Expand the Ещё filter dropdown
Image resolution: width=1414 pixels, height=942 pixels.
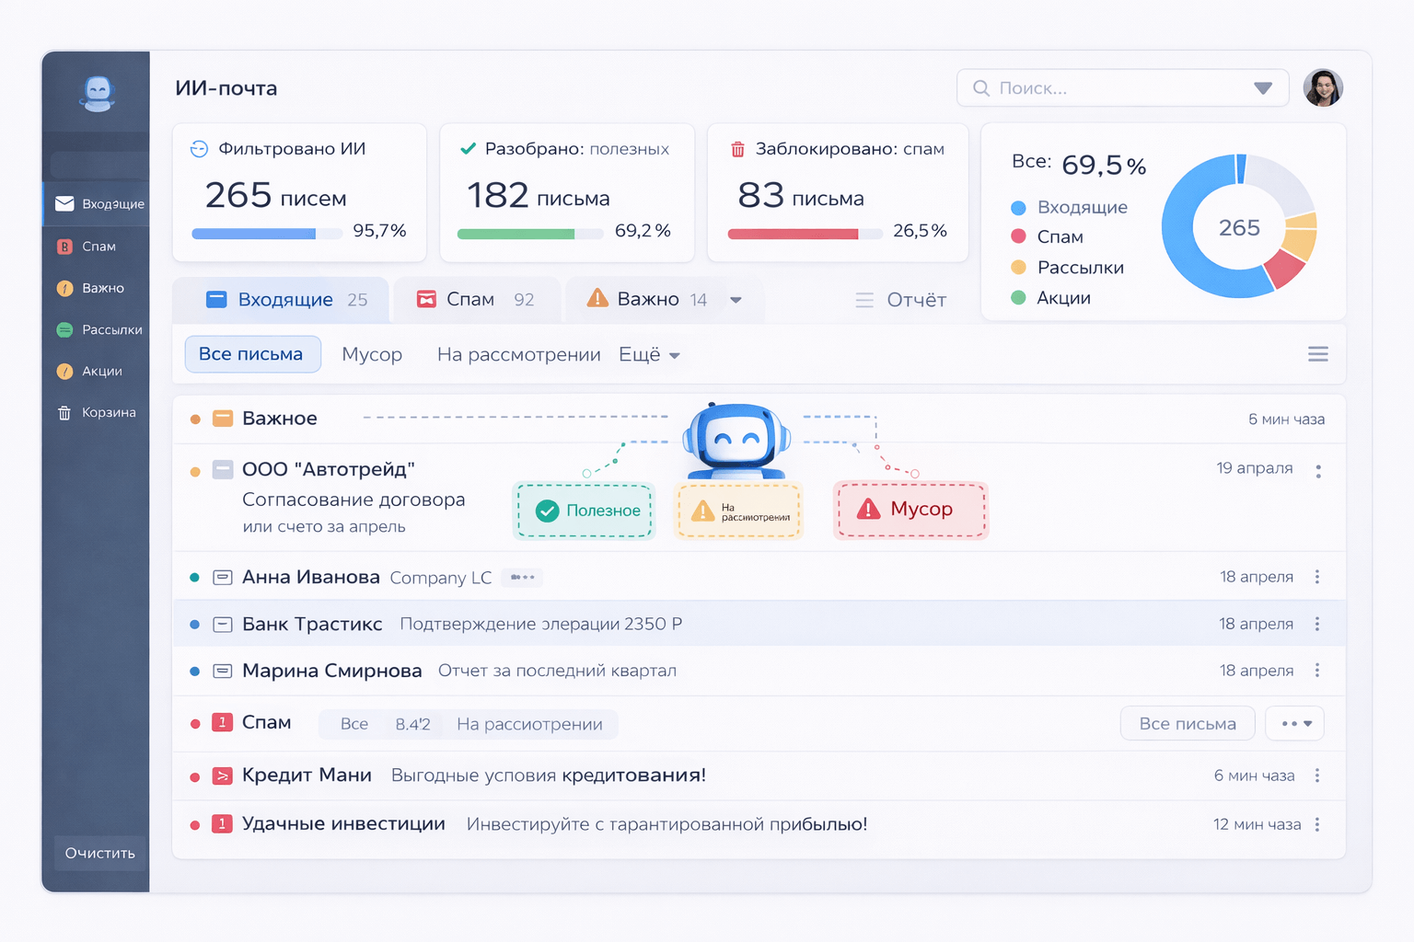(x=649, y=355)
